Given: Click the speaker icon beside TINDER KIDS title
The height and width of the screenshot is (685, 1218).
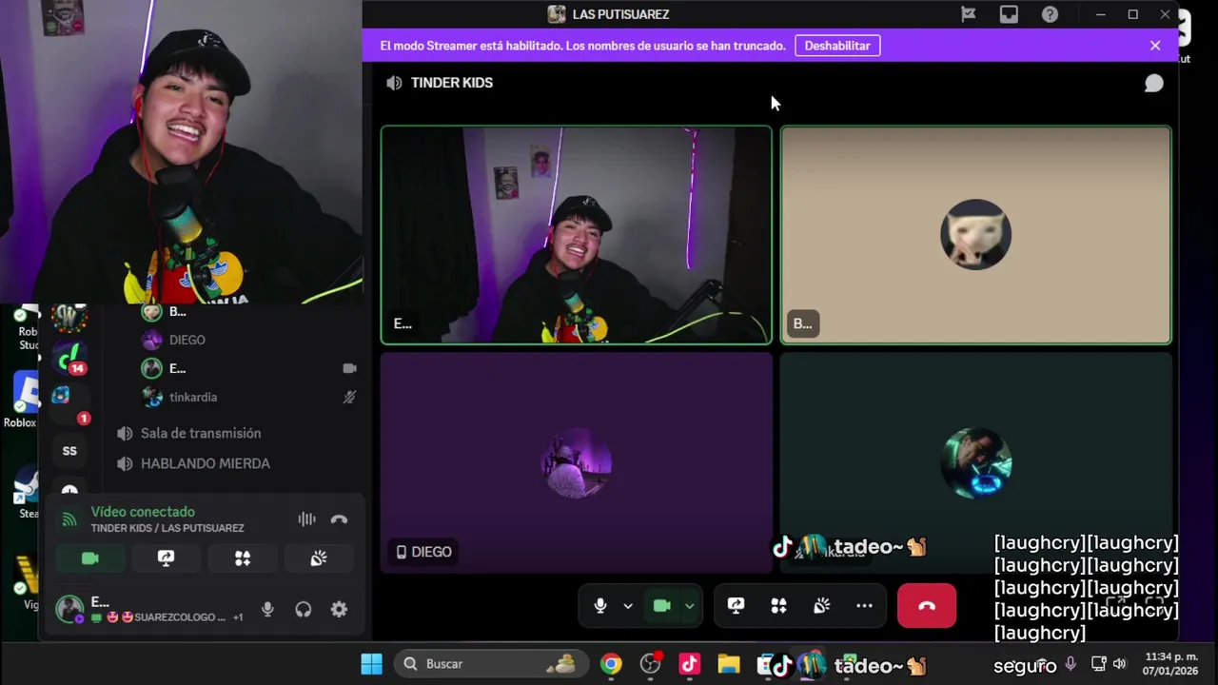Looking at the screenshot, I should tap(394, 83).
